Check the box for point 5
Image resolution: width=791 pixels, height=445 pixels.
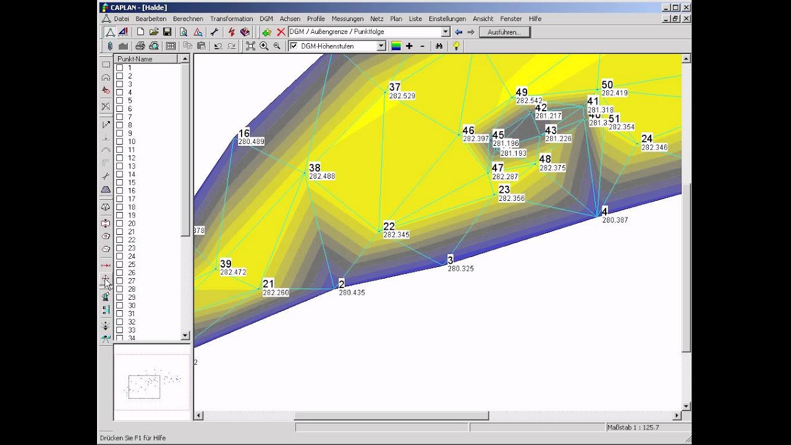coord(120,100)
